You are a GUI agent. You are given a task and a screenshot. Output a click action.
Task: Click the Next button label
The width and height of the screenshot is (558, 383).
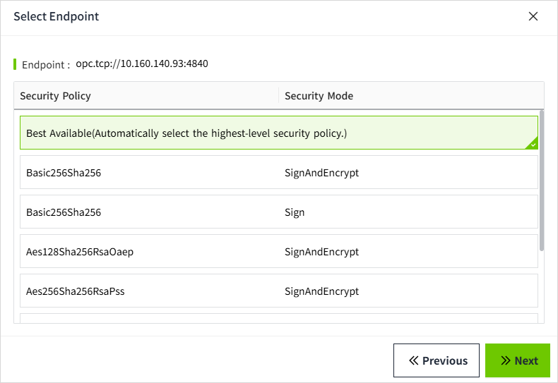pos(526,360)
